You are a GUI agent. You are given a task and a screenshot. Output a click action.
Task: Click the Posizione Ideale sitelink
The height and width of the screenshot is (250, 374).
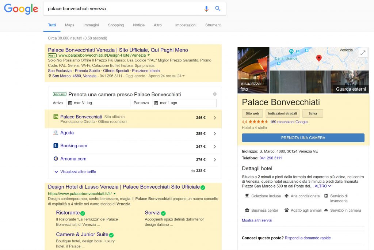point(146,71)
